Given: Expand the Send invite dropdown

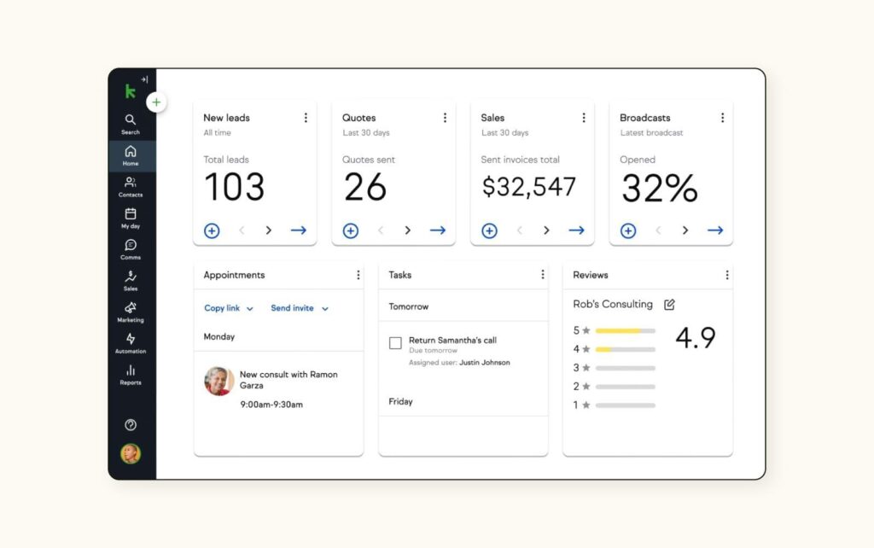Looking at the screenshot, I should pyautogui.click(x=300, y=308).
